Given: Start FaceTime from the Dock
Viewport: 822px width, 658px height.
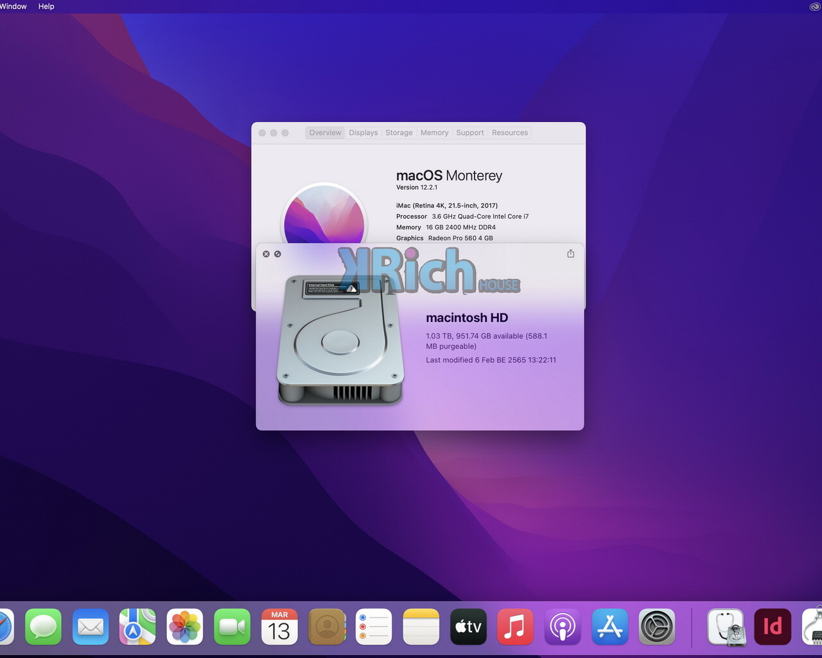Looking at the screenshot, I should pos(232,627).
